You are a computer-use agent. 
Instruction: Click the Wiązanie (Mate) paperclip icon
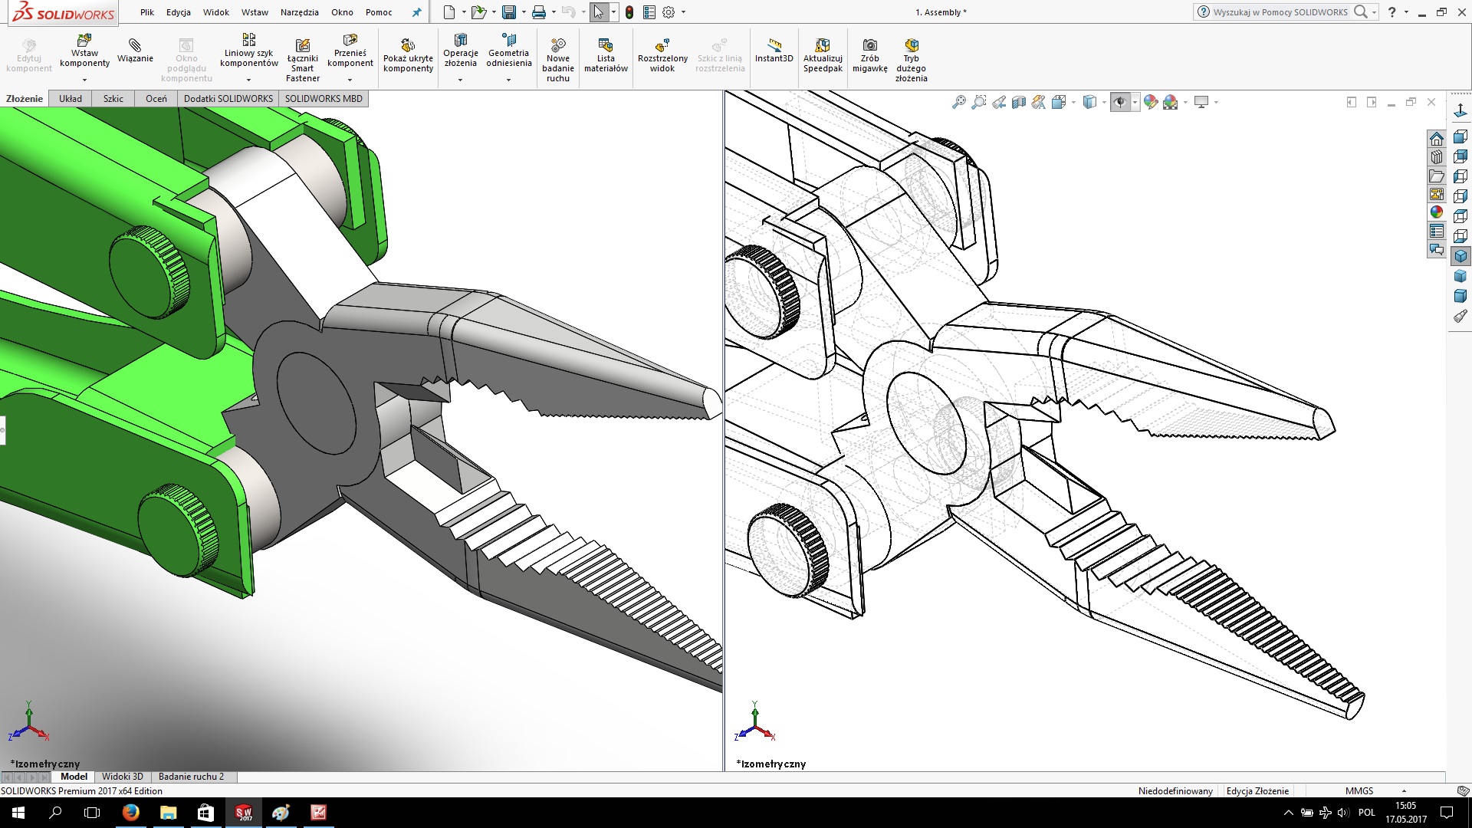[135, 45]
